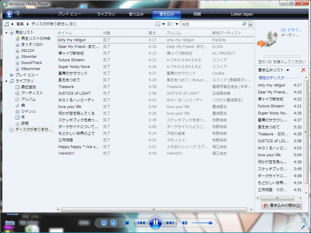This screenshot has width=311, height=233.
Task: Open the 09winter playlist
Action: (x=29, y=57)
